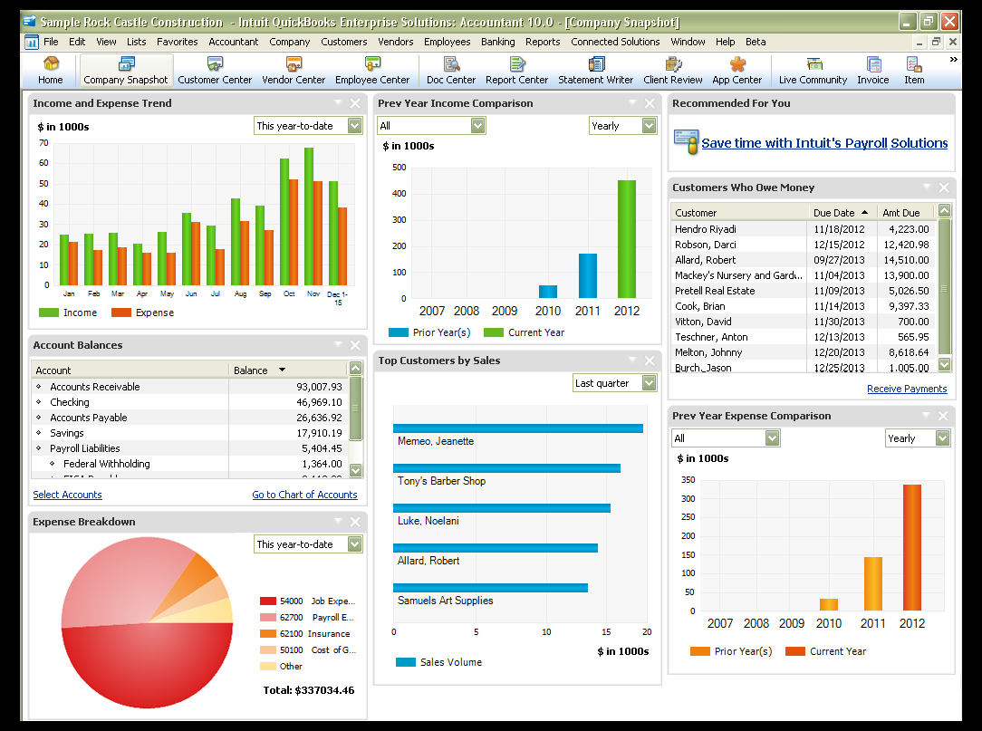Close the Prev Year Expense Comparison panel

(x=944, y=416)
